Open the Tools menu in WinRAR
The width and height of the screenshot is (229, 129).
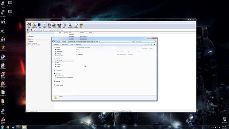(x=37, y=22)
